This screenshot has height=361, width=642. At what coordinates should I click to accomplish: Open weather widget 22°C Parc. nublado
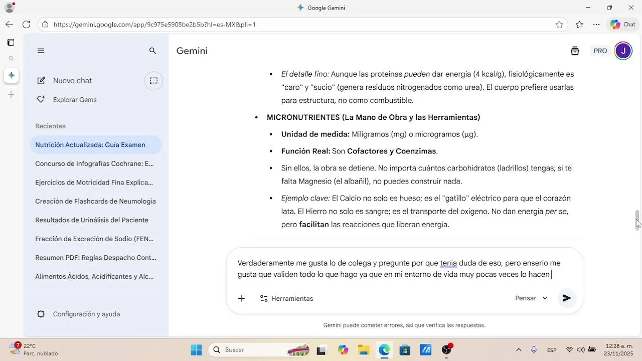pos(34,349)
